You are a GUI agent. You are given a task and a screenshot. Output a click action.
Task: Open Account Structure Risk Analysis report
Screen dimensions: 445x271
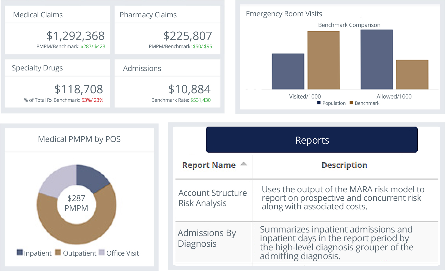(x=212, y=198)
